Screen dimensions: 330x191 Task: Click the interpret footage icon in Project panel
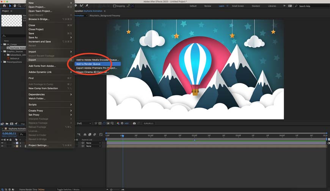point(3,124)
